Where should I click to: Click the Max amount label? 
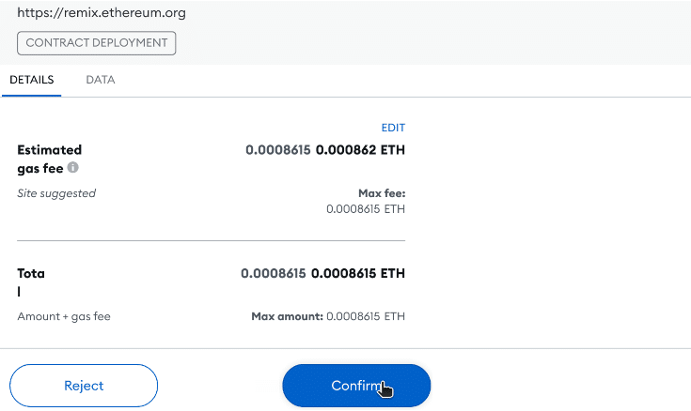click(287, 316)
